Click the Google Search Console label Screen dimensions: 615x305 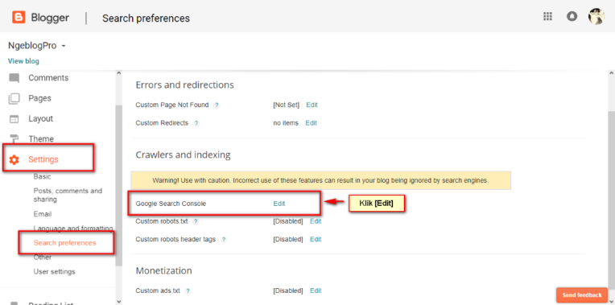(171, 204)
